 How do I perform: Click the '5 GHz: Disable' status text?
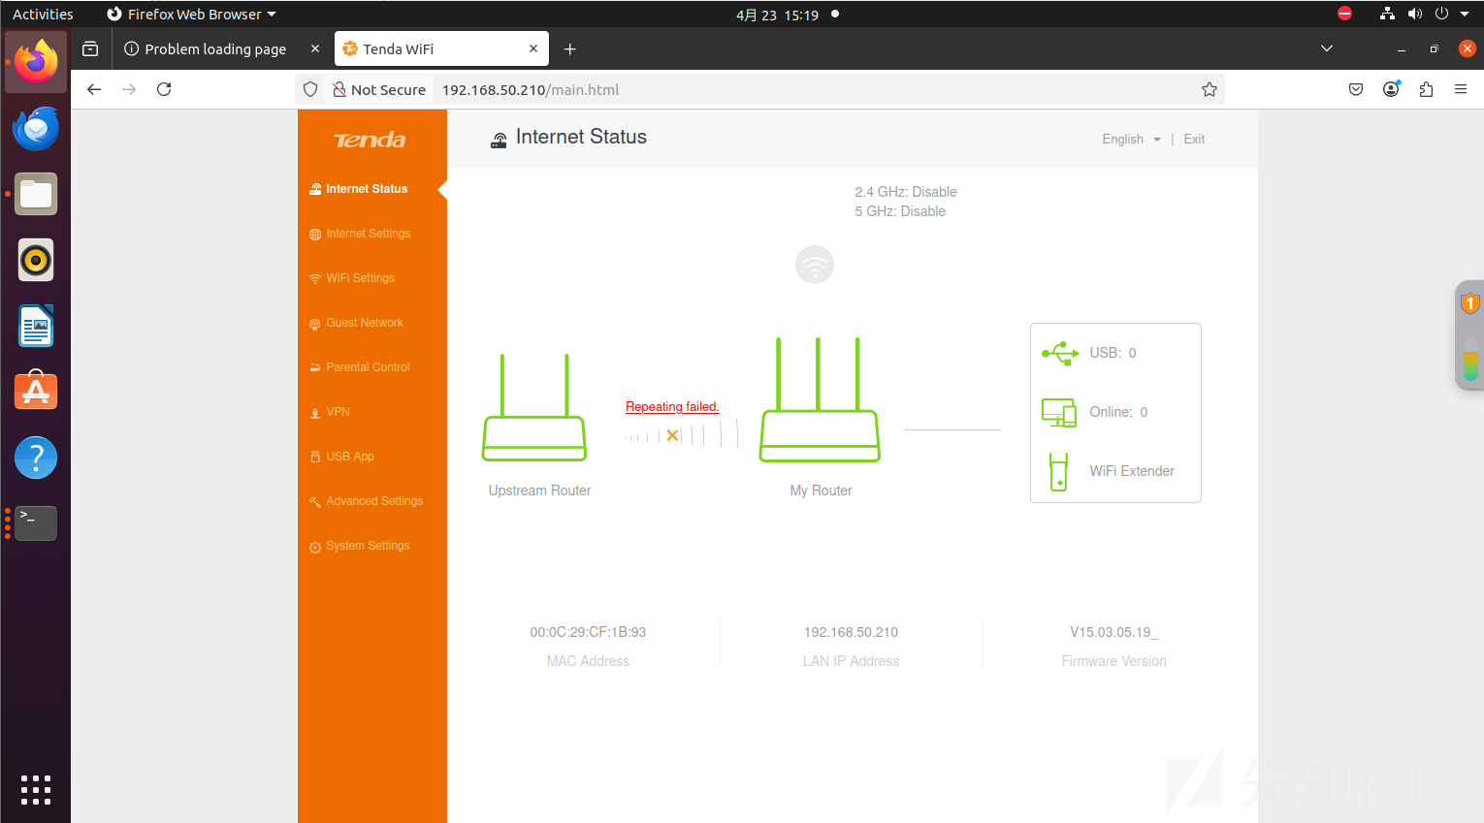point(900,211)
